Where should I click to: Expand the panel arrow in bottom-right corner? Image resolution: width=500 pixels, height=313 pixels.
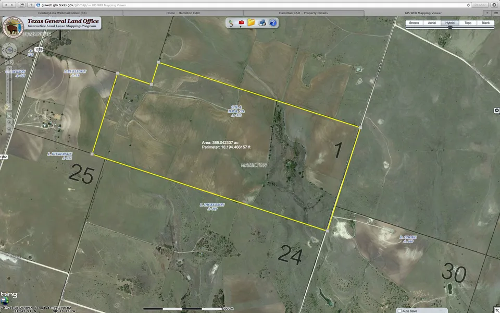(496, 310)
